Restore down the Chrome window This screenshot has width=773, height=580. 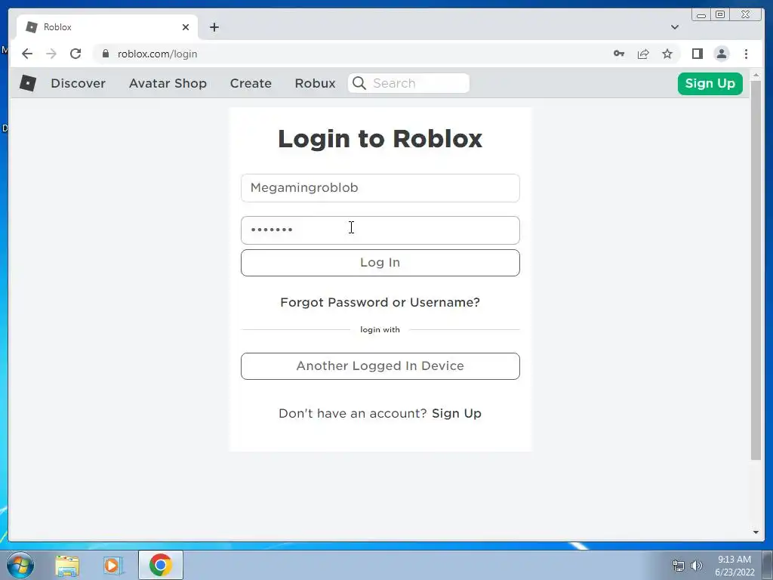(719, 15)
